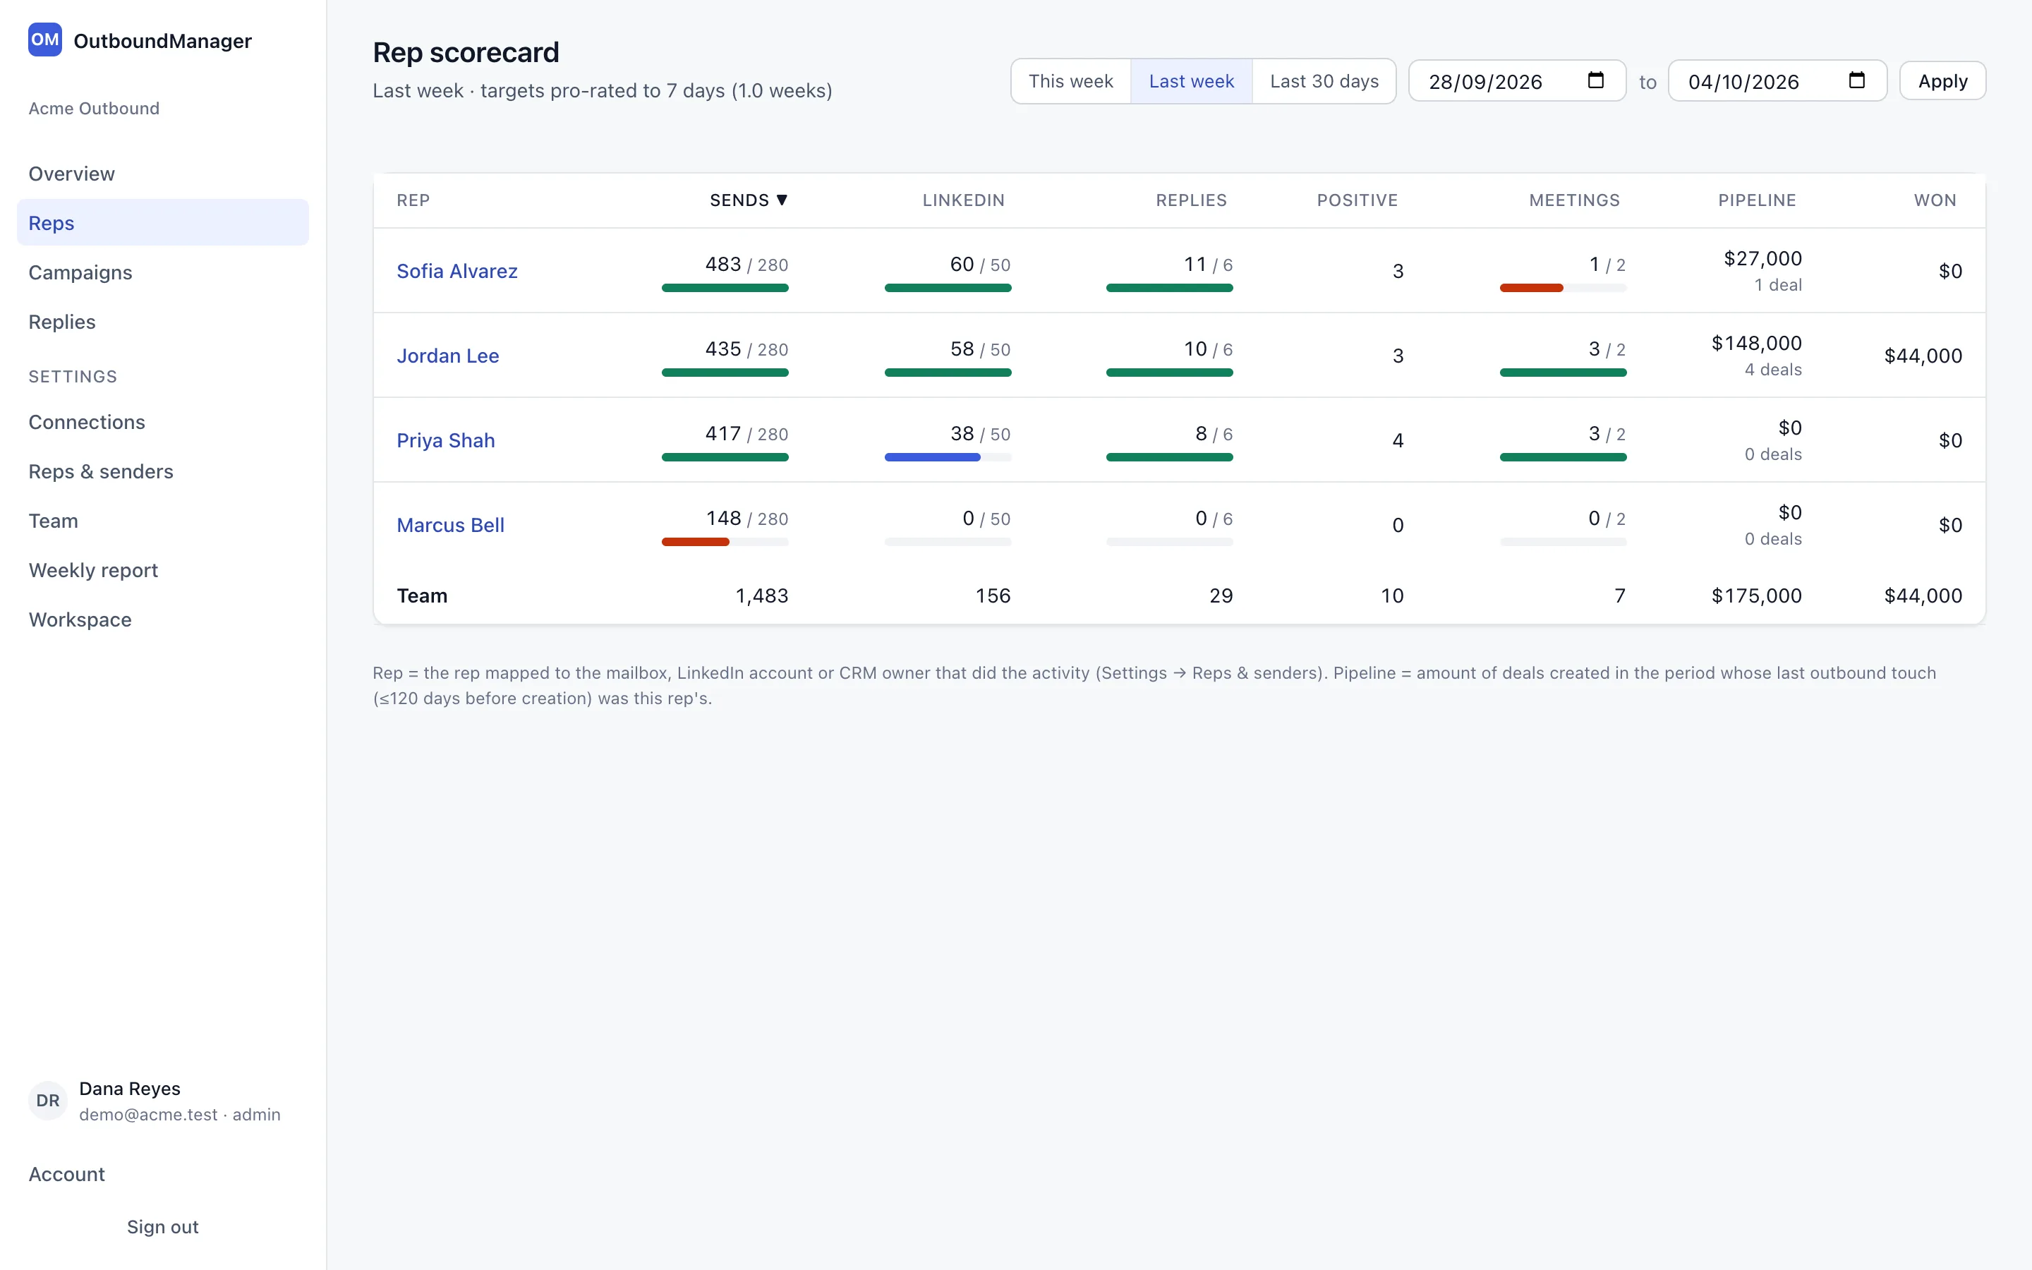This screenshot has width=2032, height=1270.
Task: Sign out of the app
Action: 163,1226
